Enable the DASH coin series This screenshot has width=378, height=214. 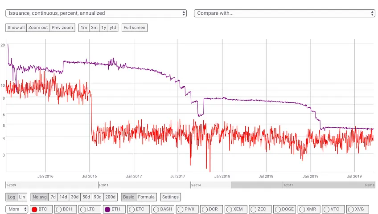click(163, 209)
